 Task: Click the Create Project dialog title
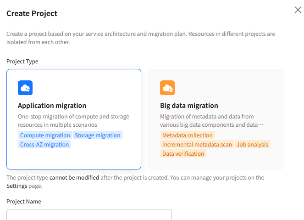coord(32,13)
